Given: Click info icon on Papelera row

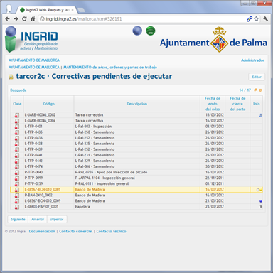Looking at the screenshot, I should click(x=261, y=207).
